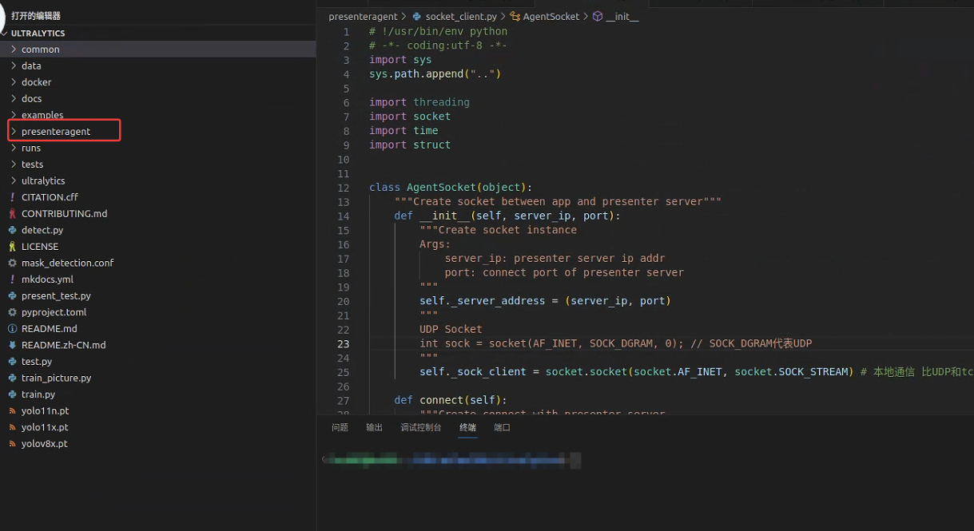Open the 调试控制台 panel tab
974x531 pixels.
pos(421,427)
